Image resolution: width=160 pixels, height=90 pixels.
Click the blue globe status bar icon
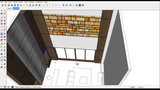(x=12, y=87)
